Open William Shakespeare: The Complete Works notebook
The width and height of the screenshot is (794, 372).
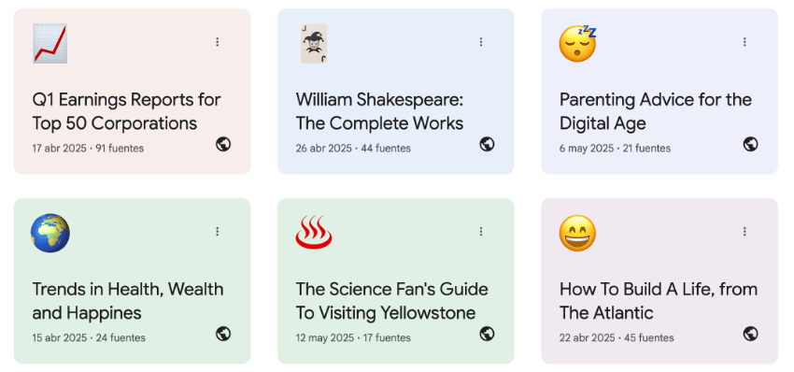[x=380, y=111]
